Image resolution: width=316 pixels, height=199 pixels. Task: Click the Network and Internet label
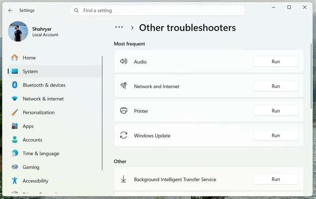coord(156,86)
